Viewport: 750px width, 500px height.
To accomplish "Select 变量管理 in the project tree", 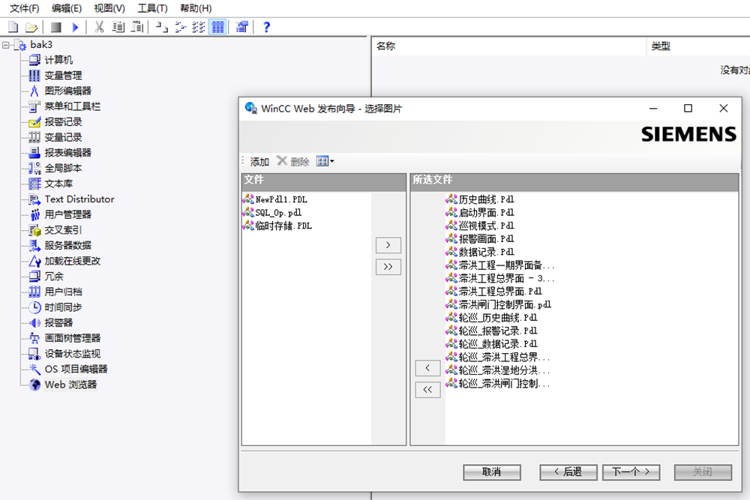I will pyautogui.click(x=63, y=75).
